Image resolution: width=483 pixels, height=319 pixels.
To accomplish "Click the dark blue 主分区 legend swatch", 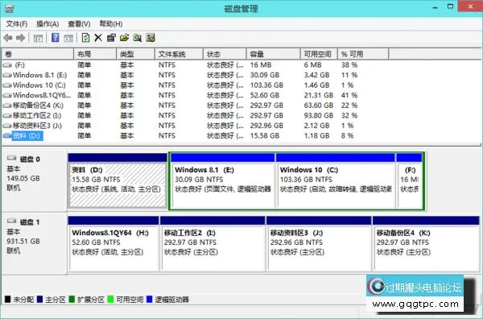I will (39, 299).
